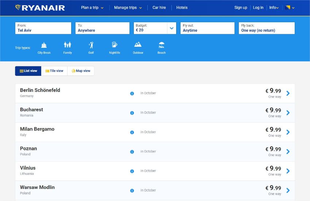This screenshot has height=201, width=310.
Task: Open the Berlin Schönefeld fare arrow
Action: tap(288, 93)
